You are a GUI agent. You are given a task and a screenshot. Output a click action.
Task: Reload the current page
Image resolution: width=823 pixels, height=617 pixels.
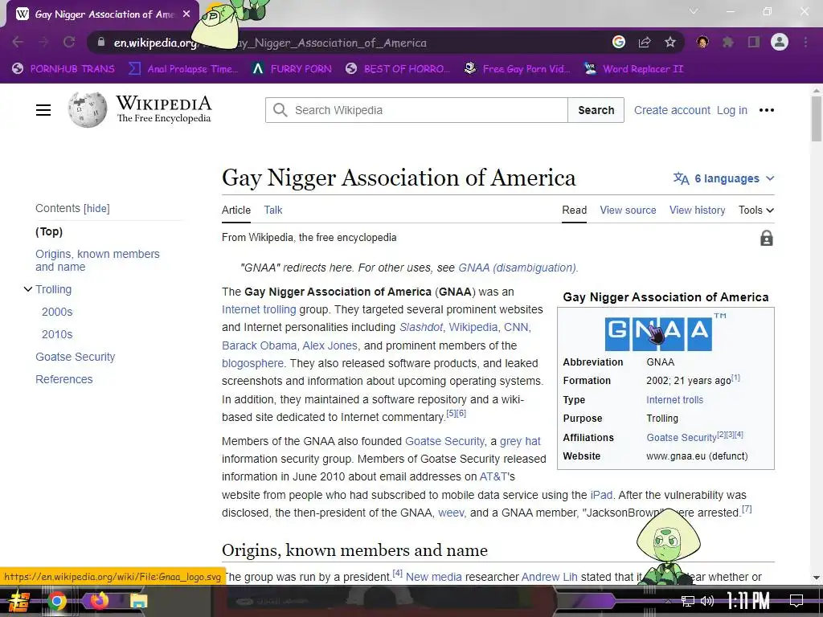(x=69, y=42)
